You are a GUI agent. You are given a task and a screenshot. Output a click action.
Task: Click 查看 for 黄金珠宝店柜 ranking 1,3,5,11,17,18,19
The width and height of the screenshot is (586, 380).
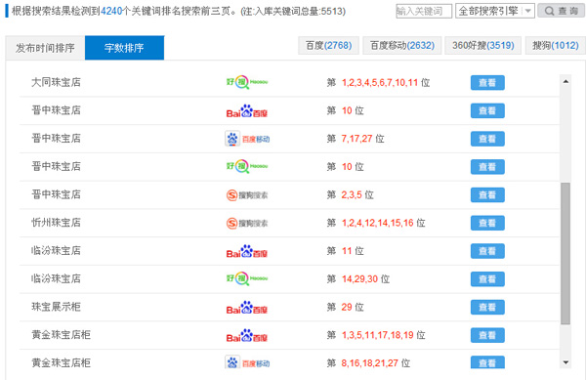[487, 335]
